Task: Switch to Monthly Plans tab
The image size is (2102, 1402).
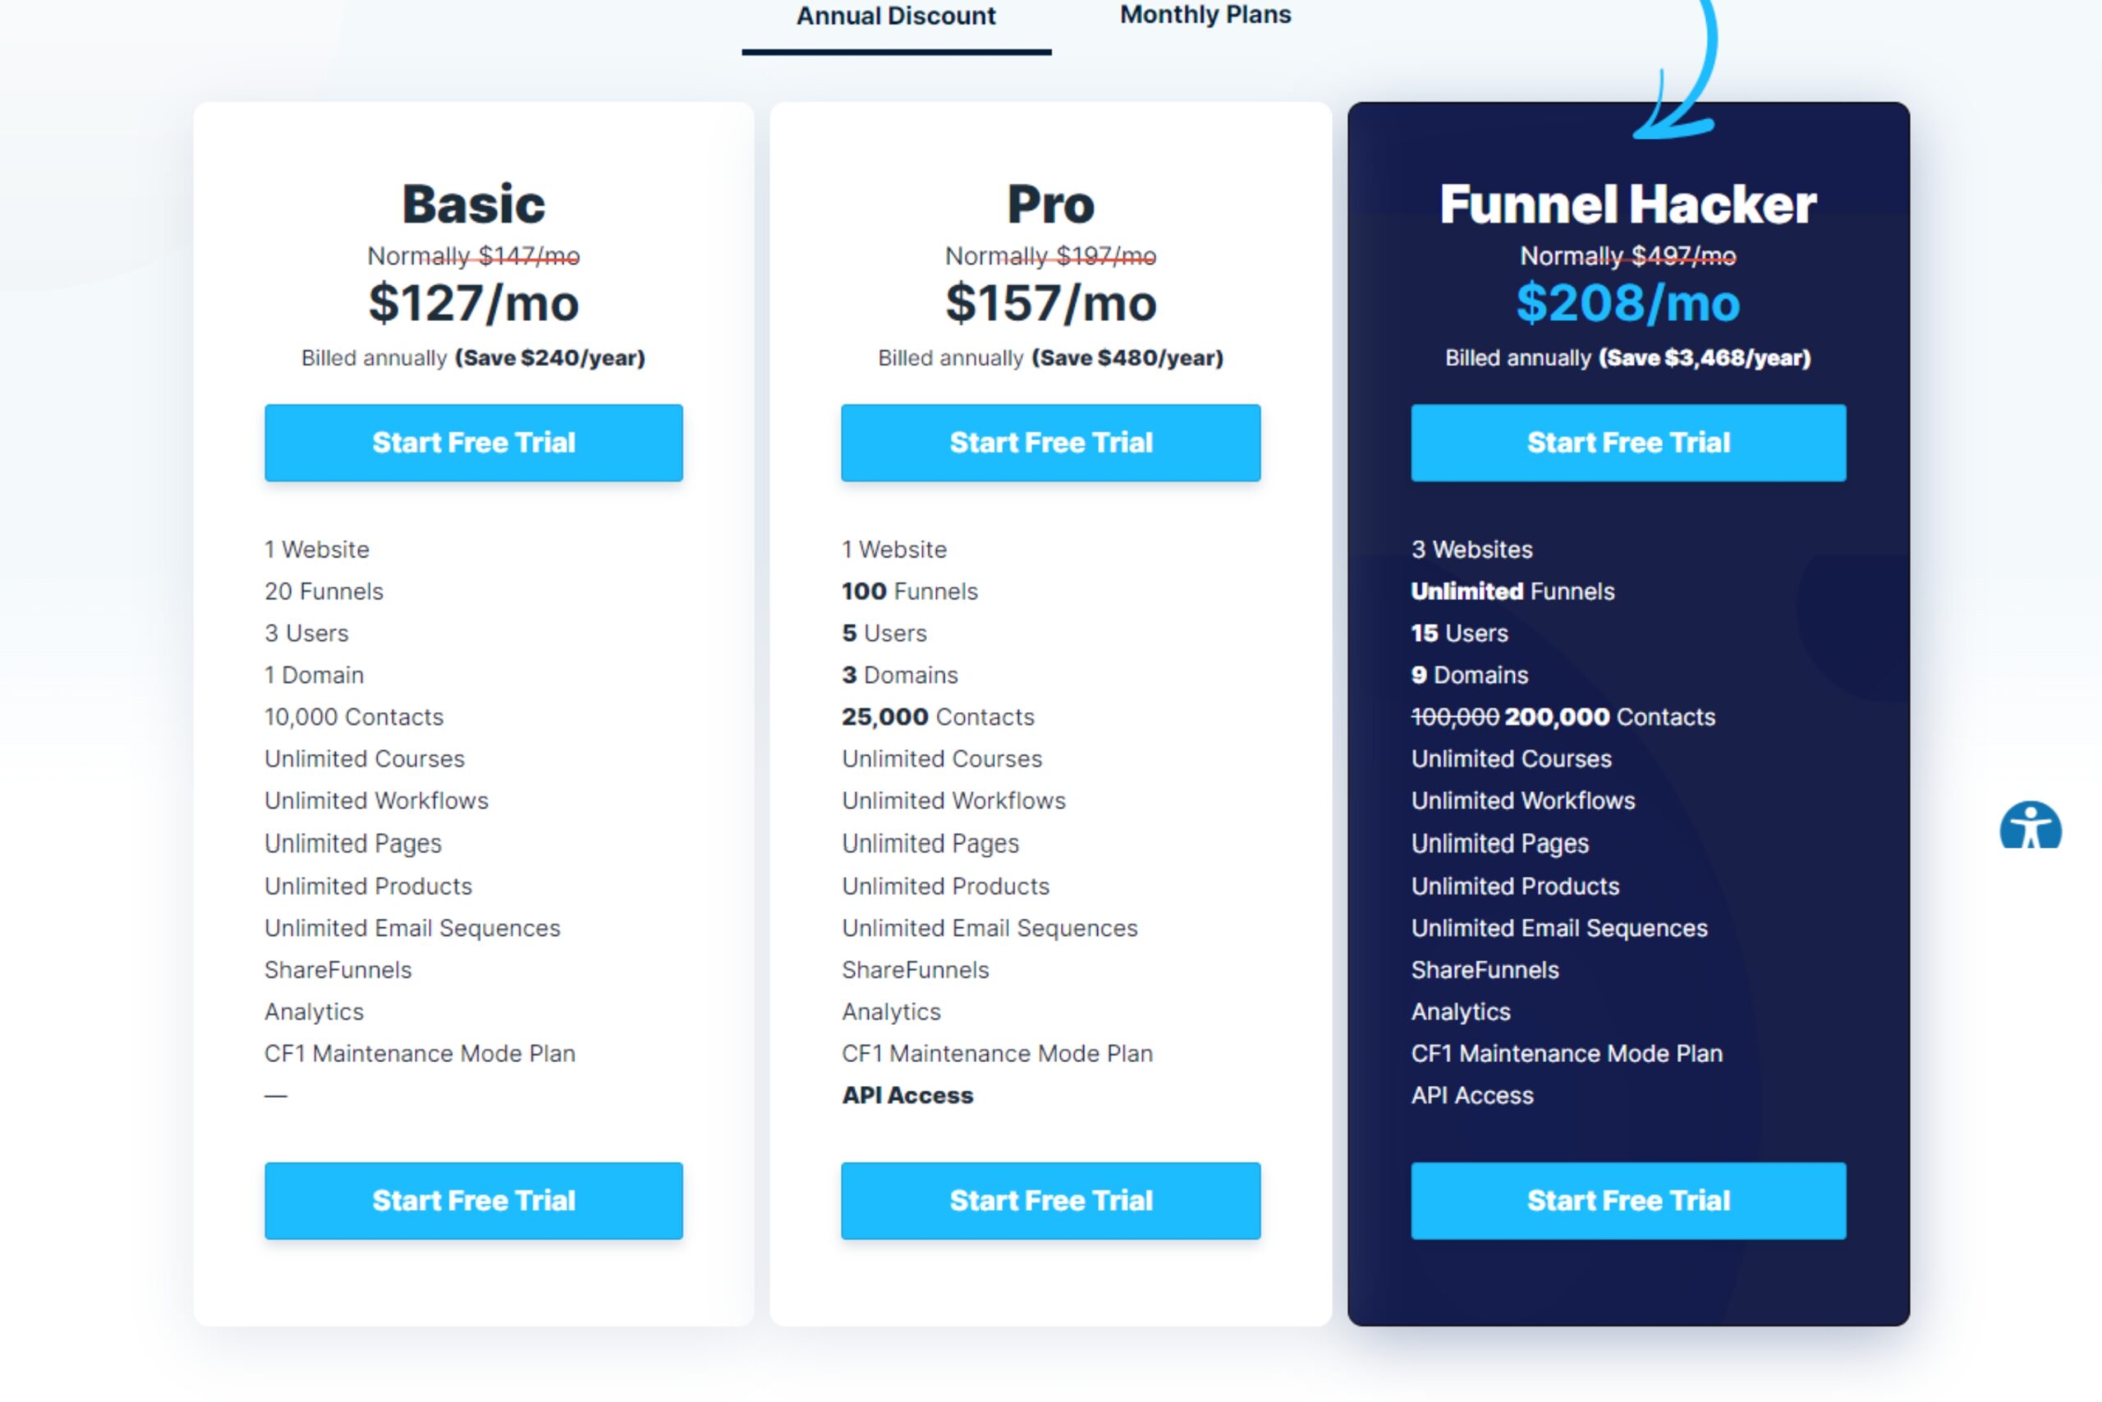Action: [x=1203, y=16]
